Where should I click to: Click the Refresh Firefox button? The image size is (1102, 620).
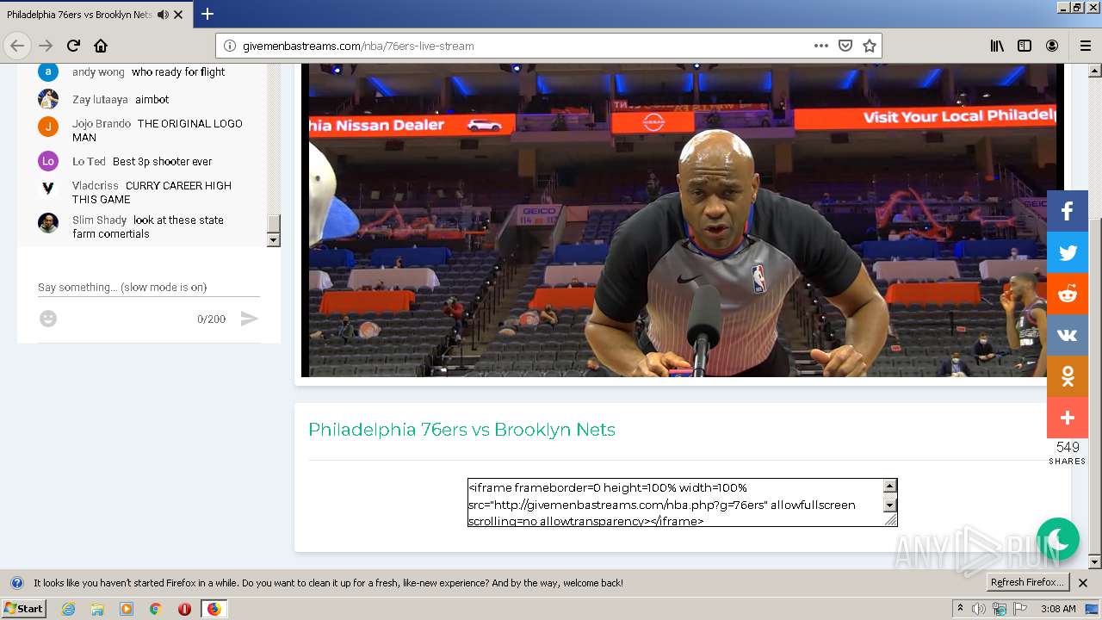click(1027, 582)
